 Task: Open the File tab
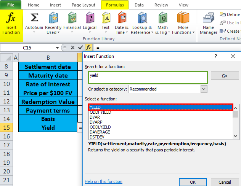(x=11, y=5)
